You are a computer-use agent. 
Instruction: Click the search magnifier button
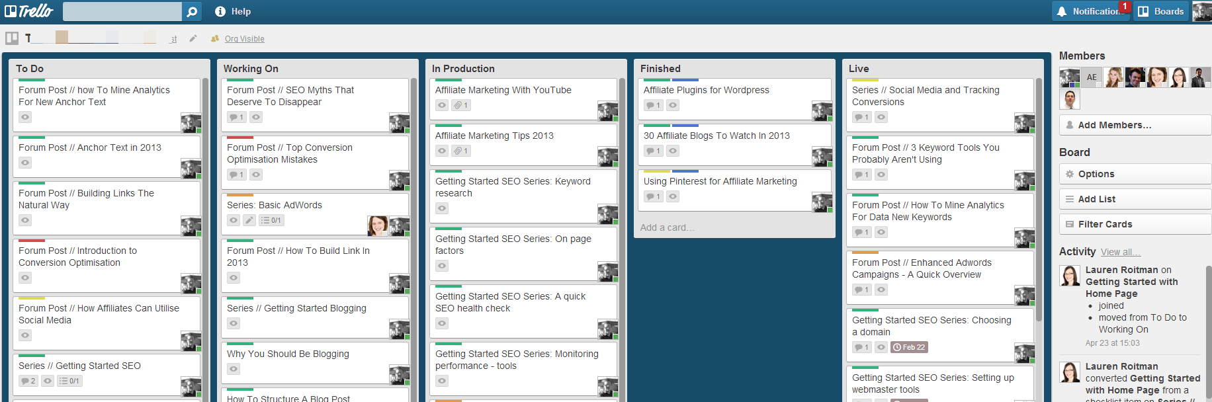click(191, 11)
